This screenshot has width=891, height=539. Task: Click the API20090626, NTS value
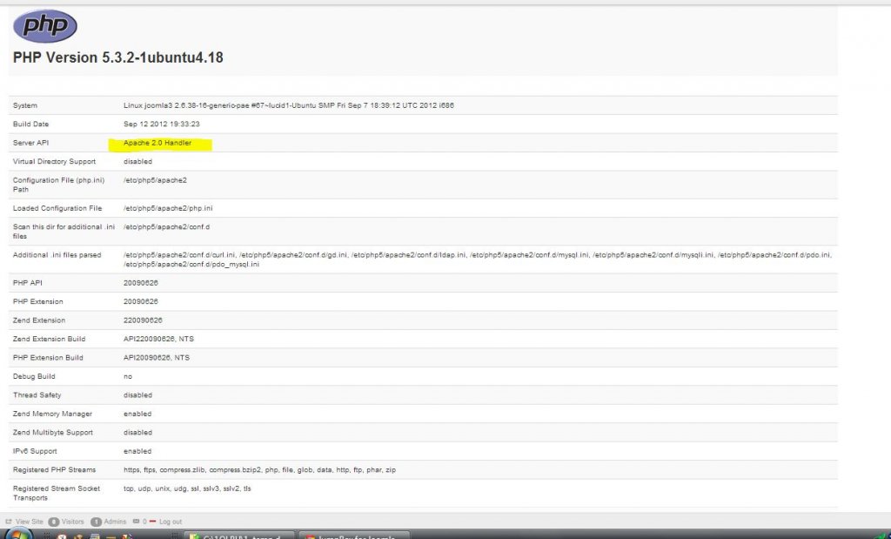coord(157,358)
